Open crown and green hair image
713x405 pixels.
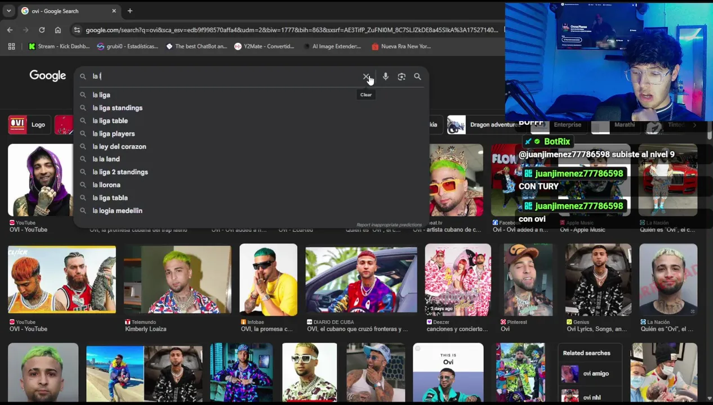[456, 180]
